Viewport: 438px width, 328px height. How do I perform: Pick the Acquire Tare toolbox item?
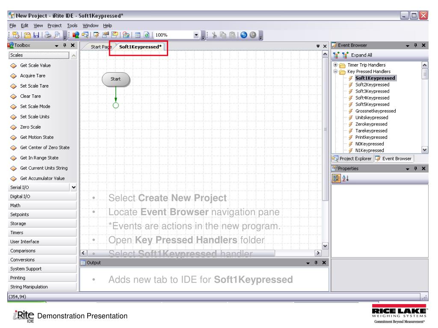point(33,76)
